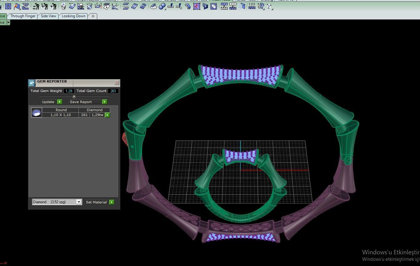Click the worker figure icon with up-down arrow

[x=45, y=6]
